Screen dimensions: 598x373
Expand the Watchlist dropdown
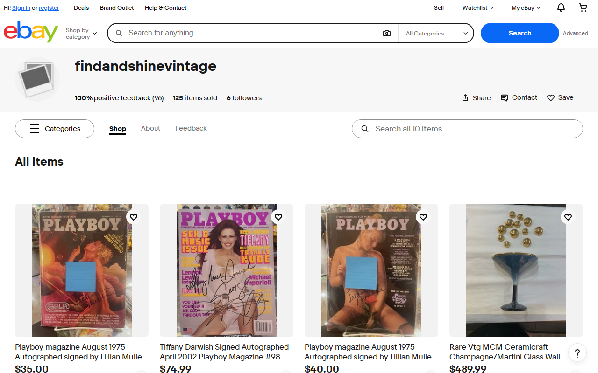[x=478, y=7]
